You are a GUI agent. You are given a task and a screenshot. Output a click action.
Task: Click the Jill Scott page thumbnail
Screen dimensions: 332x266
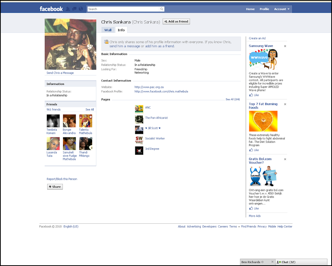tap(139, 130)
